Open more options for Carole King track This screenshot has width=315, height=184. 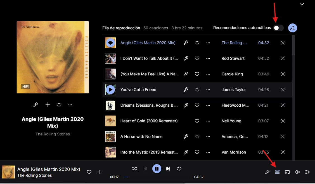[x=208, y=74]
